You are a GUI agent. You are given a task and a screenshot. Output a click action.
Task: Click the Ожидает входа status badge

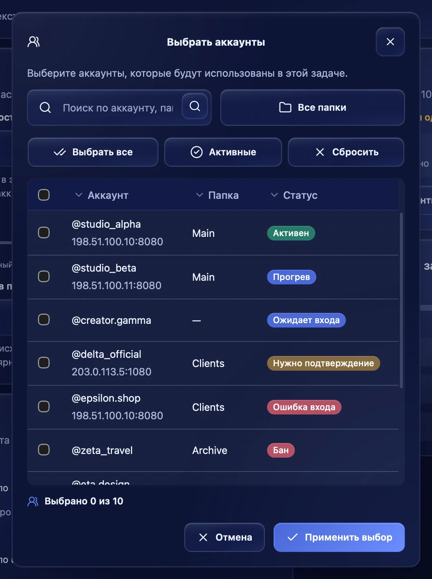click(x=306, y=320)
